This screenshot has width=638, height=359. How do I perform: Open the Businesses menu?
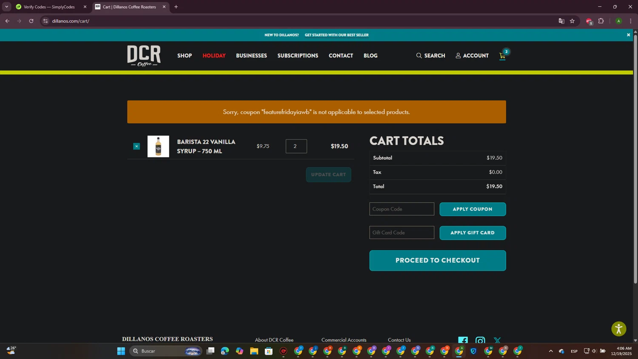click(x=251, y=56)
